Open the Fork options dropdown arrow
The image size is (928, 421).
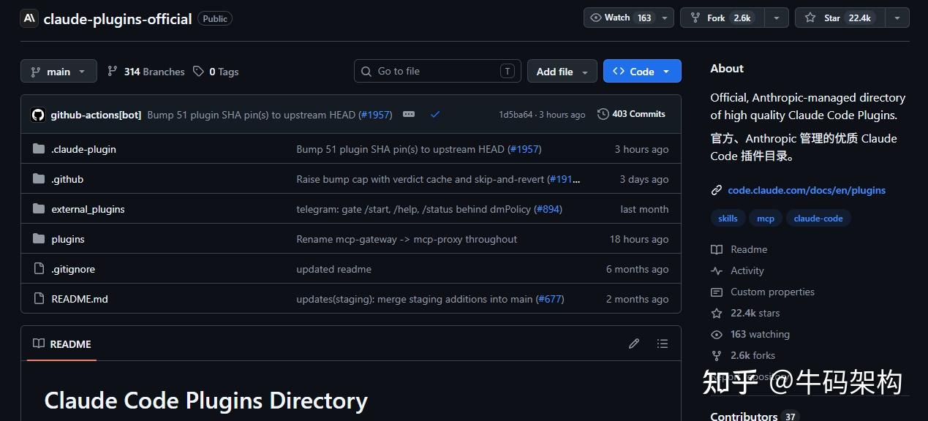click(x=776, y=18)
